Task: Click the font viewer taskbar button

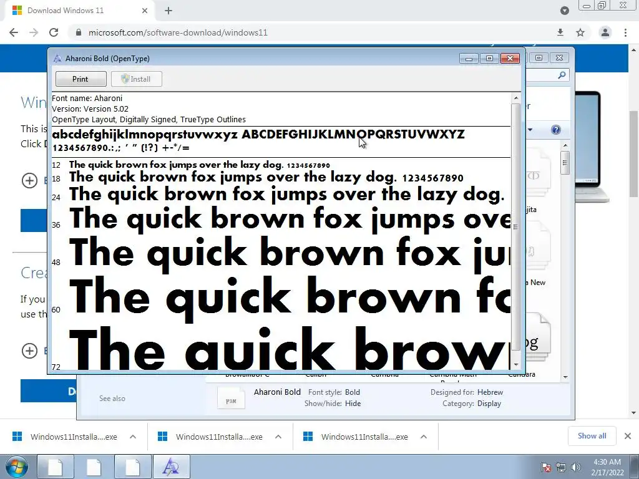Action: (171, 467)
